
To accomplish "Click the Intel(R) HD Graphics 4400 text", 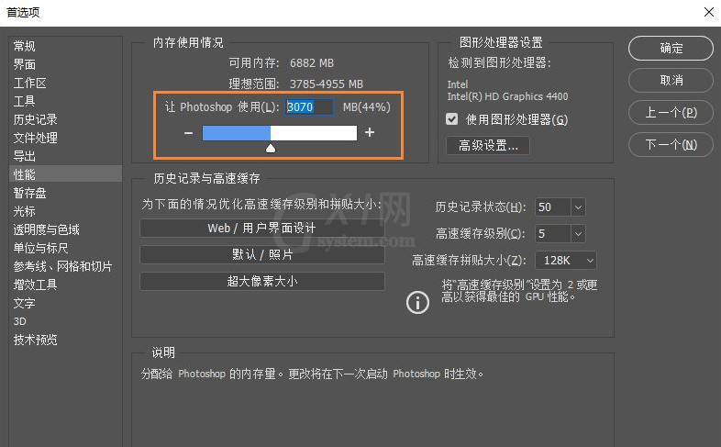I will (507, 96).
